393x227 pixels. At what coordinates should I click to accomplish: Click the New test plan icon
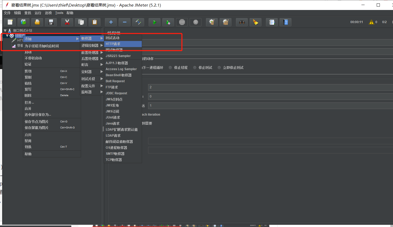point(10,22)
